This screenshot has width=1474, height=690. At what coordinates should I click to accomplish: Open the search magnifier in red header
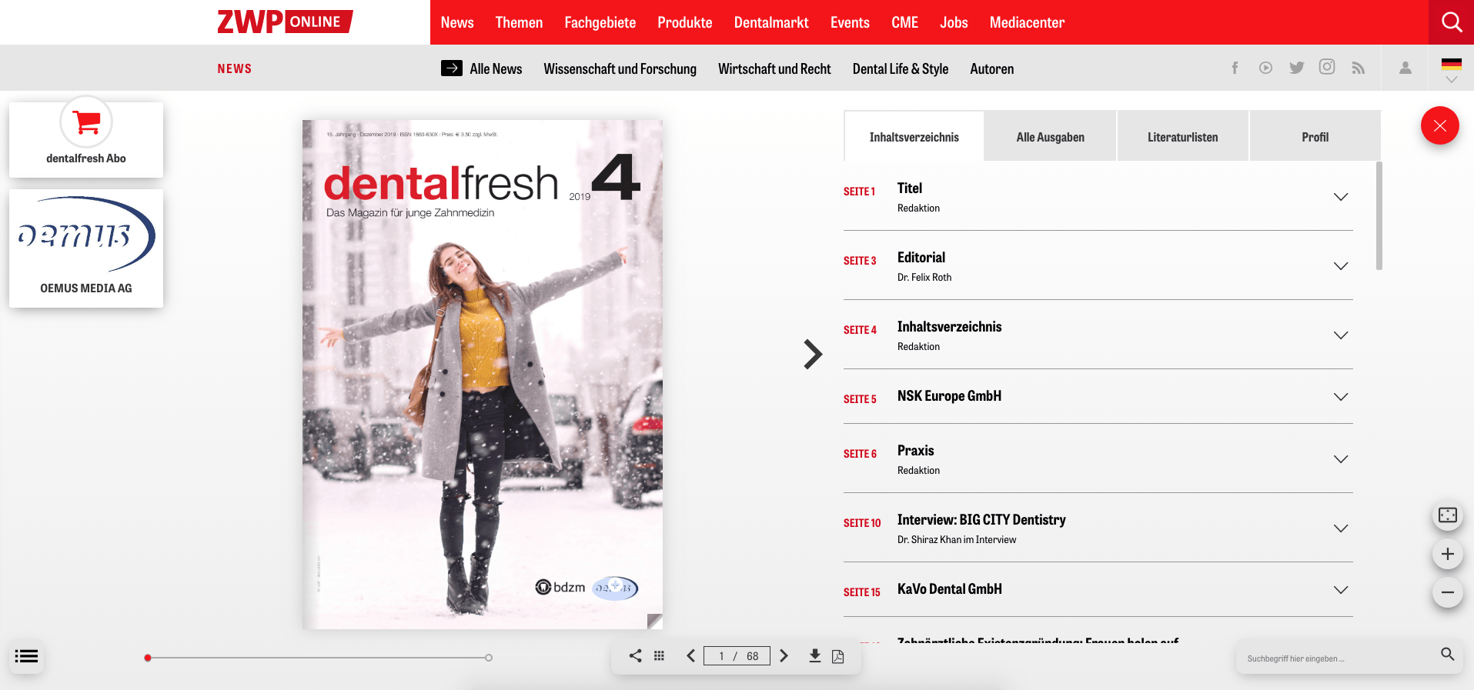point(1452,22)
